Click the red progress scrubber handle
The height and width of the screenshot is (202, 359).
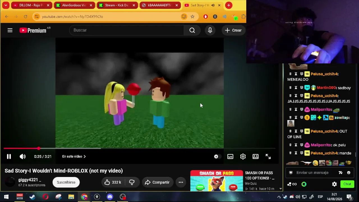[39, 148]
